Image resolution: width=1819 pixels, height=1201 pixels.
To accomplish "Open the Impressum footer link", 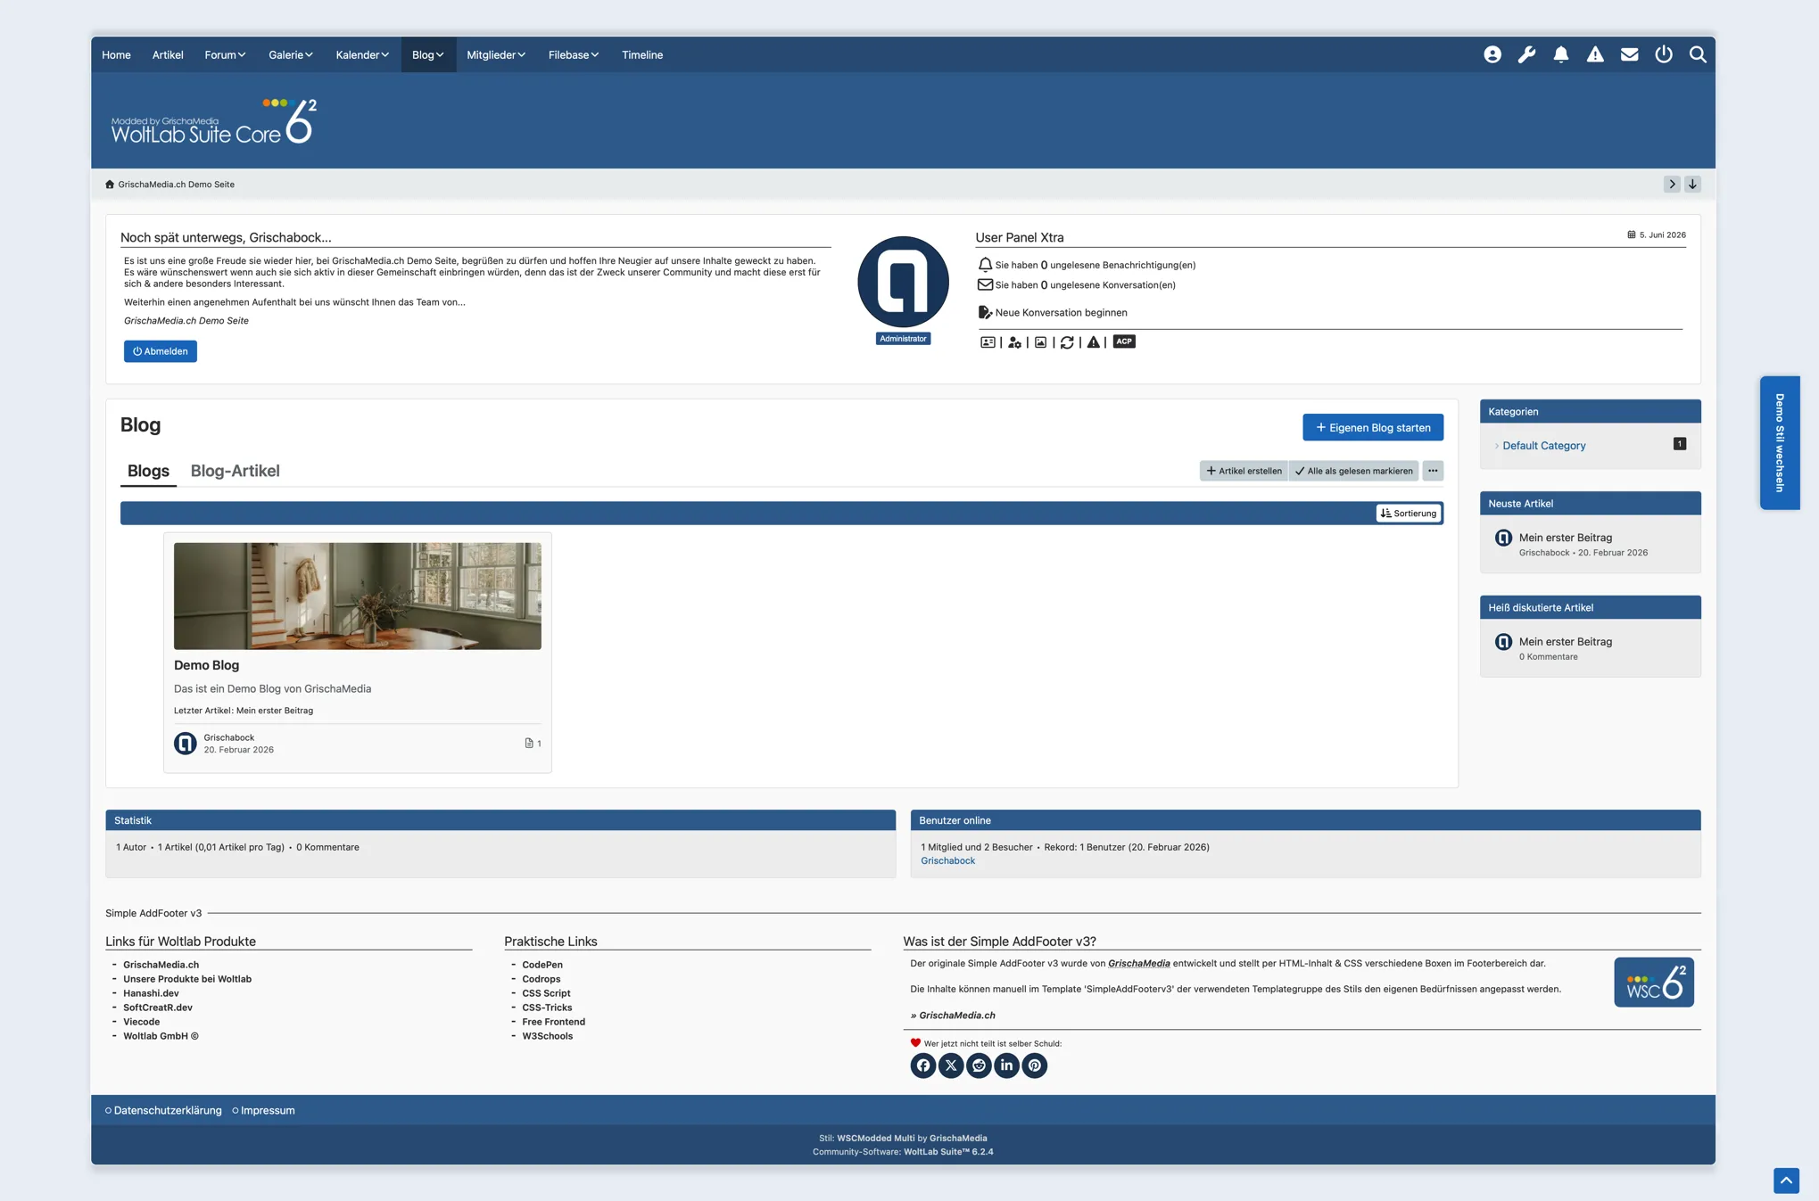I will click(x=268, y=1111).
